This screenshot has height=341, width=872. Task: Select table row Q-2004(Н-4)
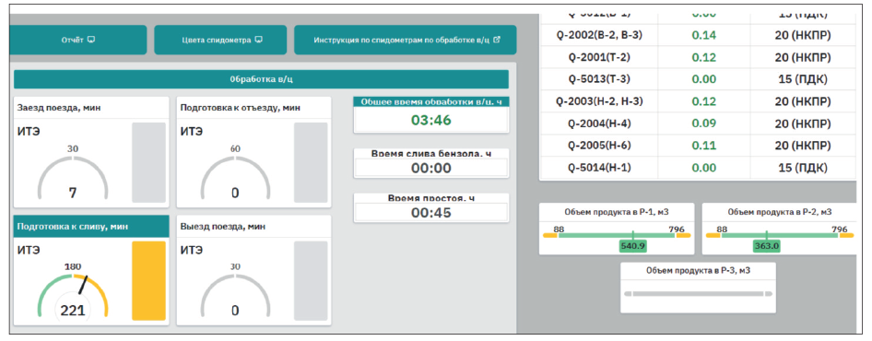(x=698, y=123)
